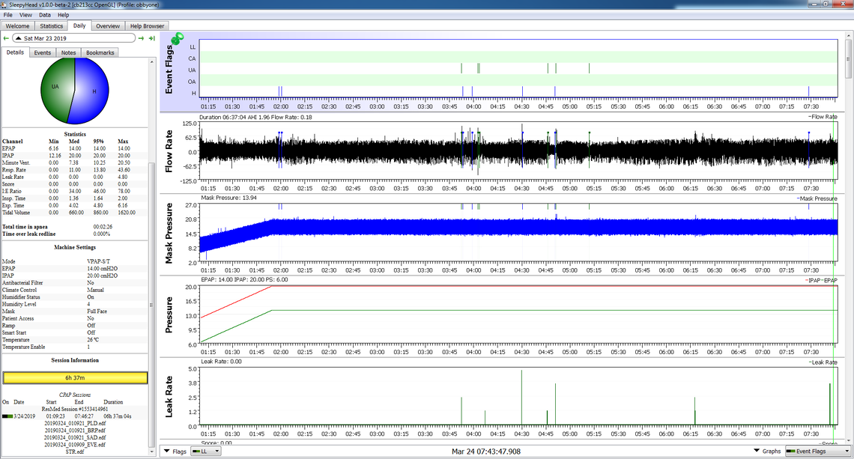Click the leak spike near 06:15
This screenshot has width=854, height=459.
click(695, 411)
